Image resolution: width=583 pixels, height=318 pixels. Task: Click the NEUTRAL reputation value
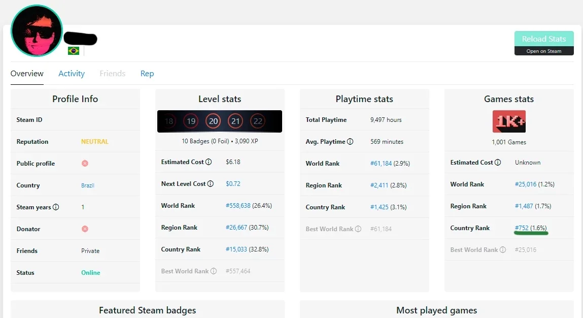point(95,142)
